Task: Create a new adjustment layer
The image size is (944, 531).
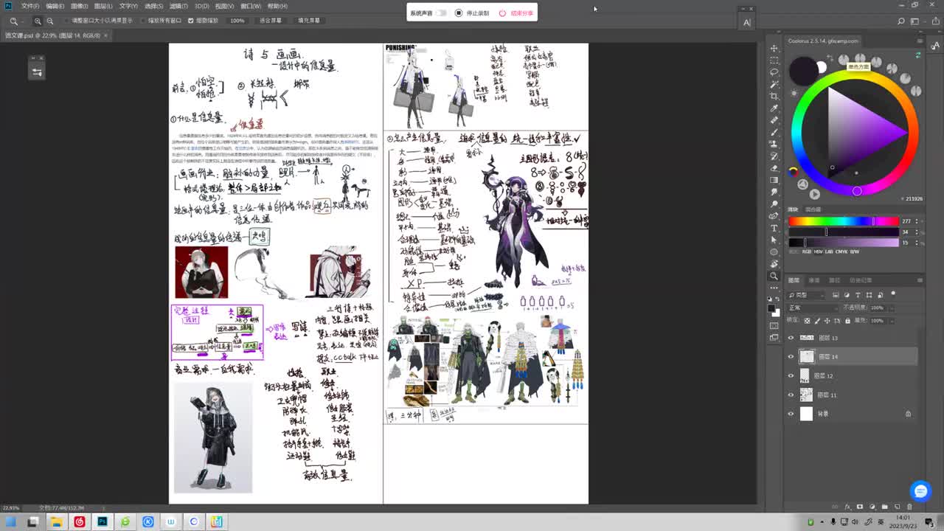Action: point(872,507)
